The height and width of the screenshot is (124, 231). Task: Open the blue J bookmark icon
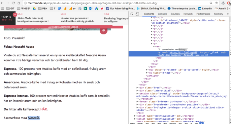tap(59, 9)
